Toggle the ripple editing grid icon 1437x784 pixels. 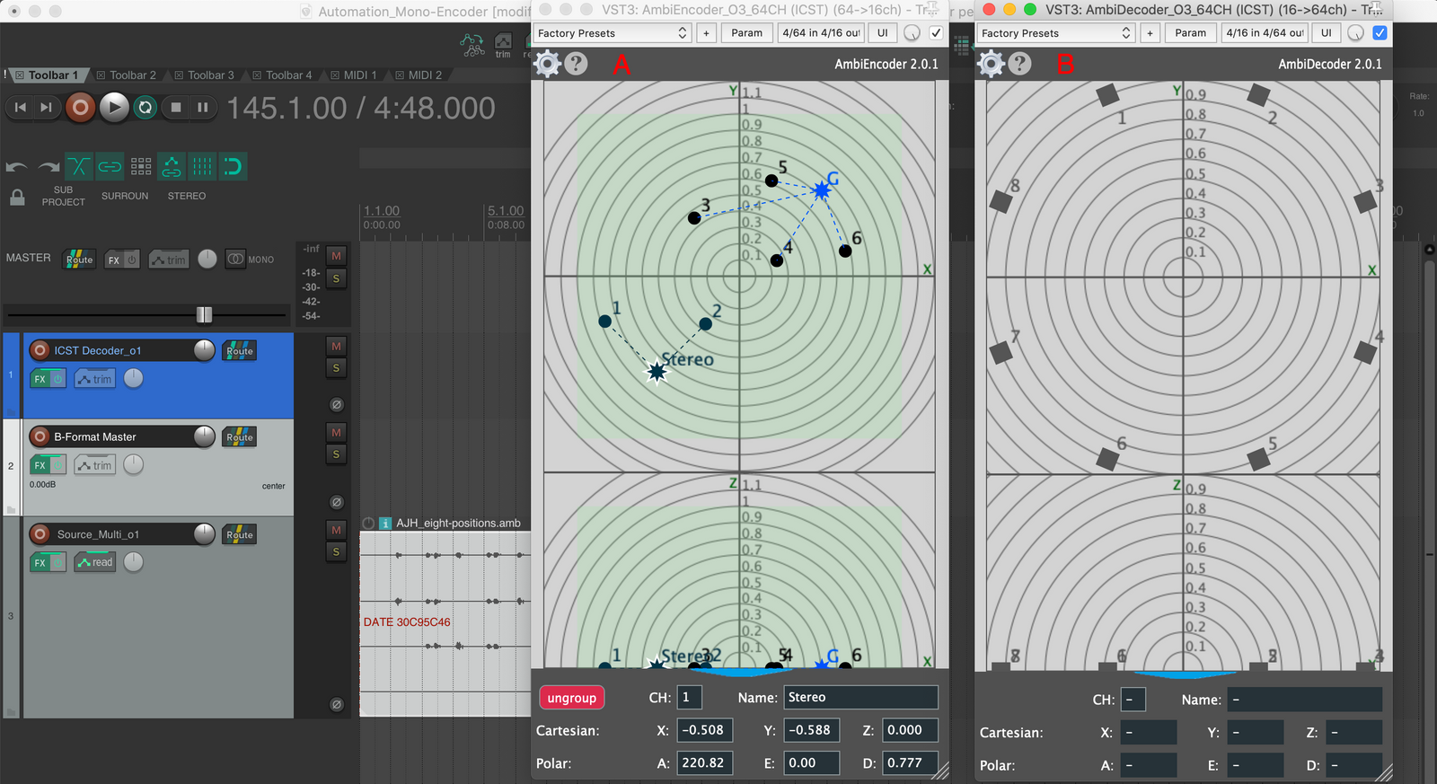tap(141, 166)
